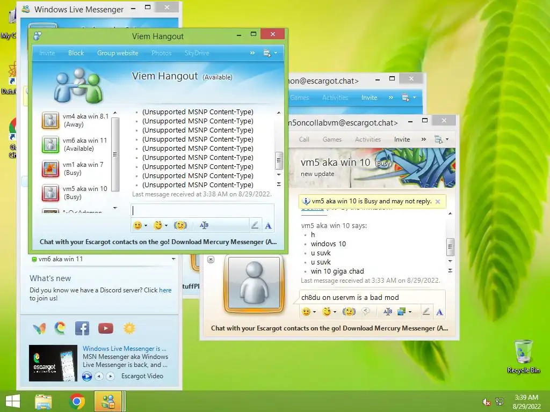Open the smiley emoticon picker in Viem Hangout
550x412 pixels.
tap(137, 225)
